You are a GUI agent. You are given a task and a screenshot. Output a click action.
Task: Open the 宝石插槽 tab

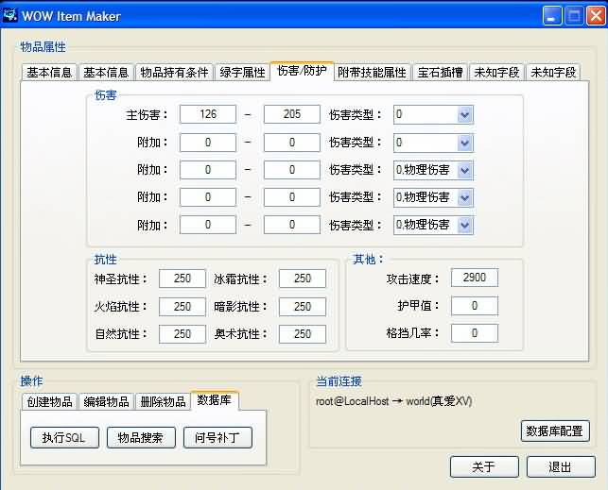coord(440,73)
